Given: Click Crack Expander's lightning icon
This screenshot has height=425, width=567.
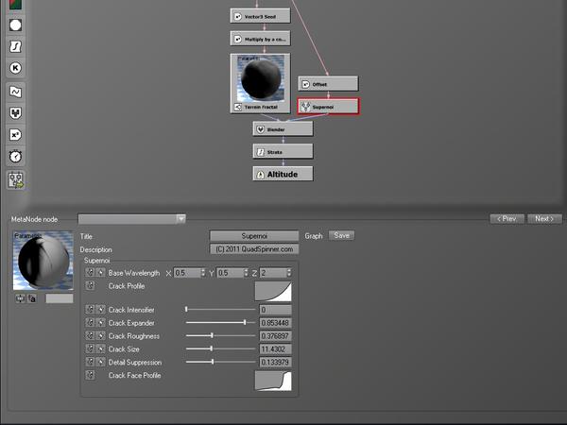Looking at the screenshot, I should (x=101, y=323).
